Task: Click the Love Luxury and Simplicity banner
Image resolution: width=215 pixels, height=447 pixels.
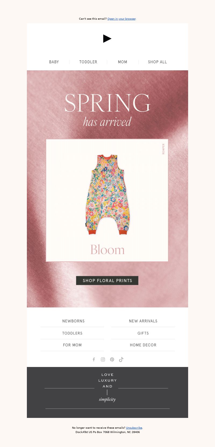Action: click(x=107, y=392)
